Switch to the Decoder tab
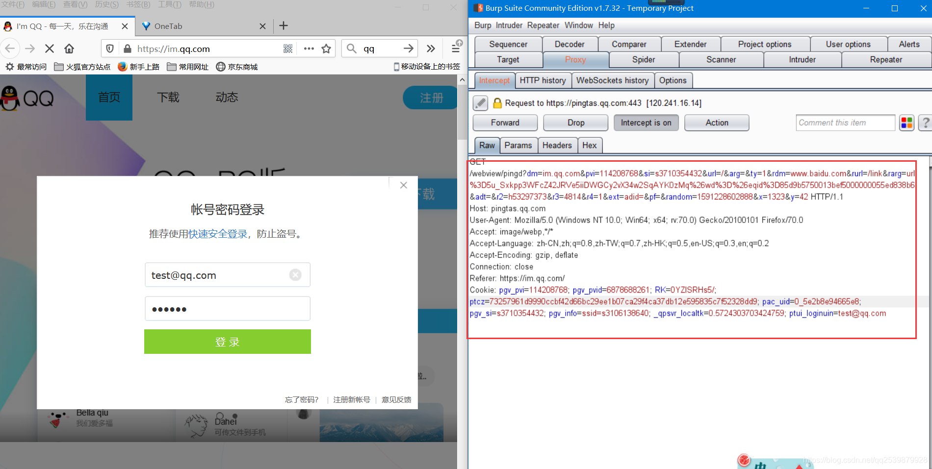The width and height of the screenshot is (932, 469). (x=570, y=44)
